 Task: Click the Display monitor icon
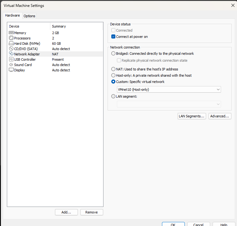tap(11, 70)
